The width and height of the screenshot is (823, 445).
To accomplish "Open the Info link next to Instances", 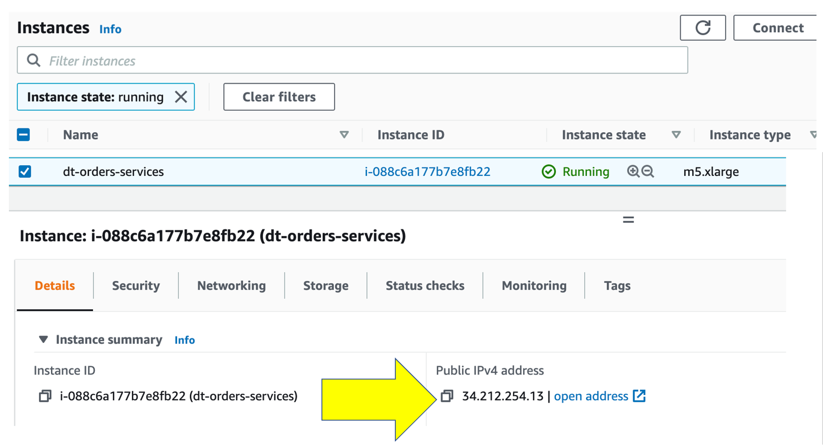I will (x=110, y=29).
